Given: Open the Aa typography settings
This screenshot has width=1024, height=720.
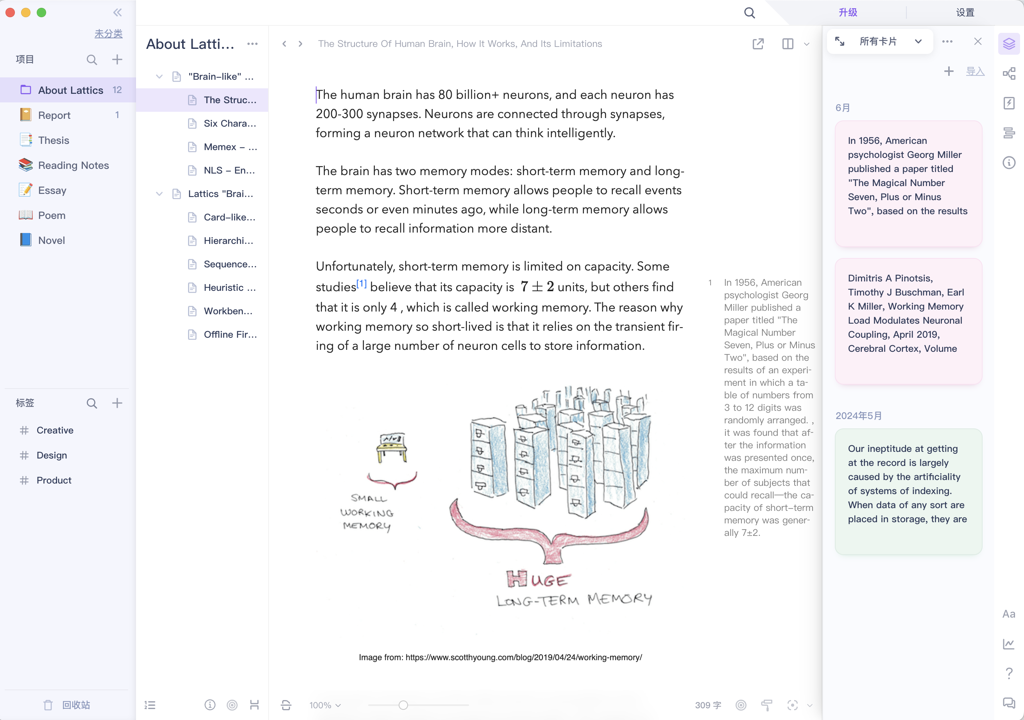Looking at the screenshot, I should coord(1008,614).
